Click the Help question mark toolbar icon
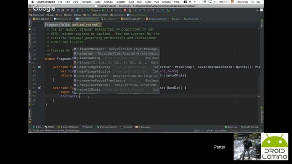 click(173, 10)
